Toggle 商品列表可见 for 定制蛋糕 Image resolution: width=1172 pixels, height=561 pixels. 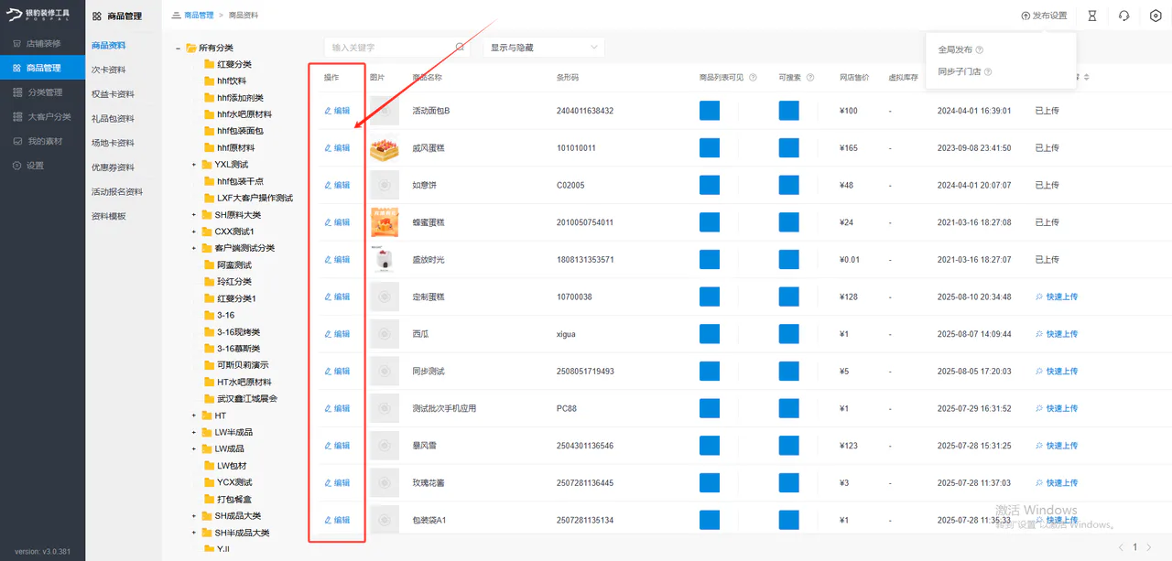[x=710, y=297]
